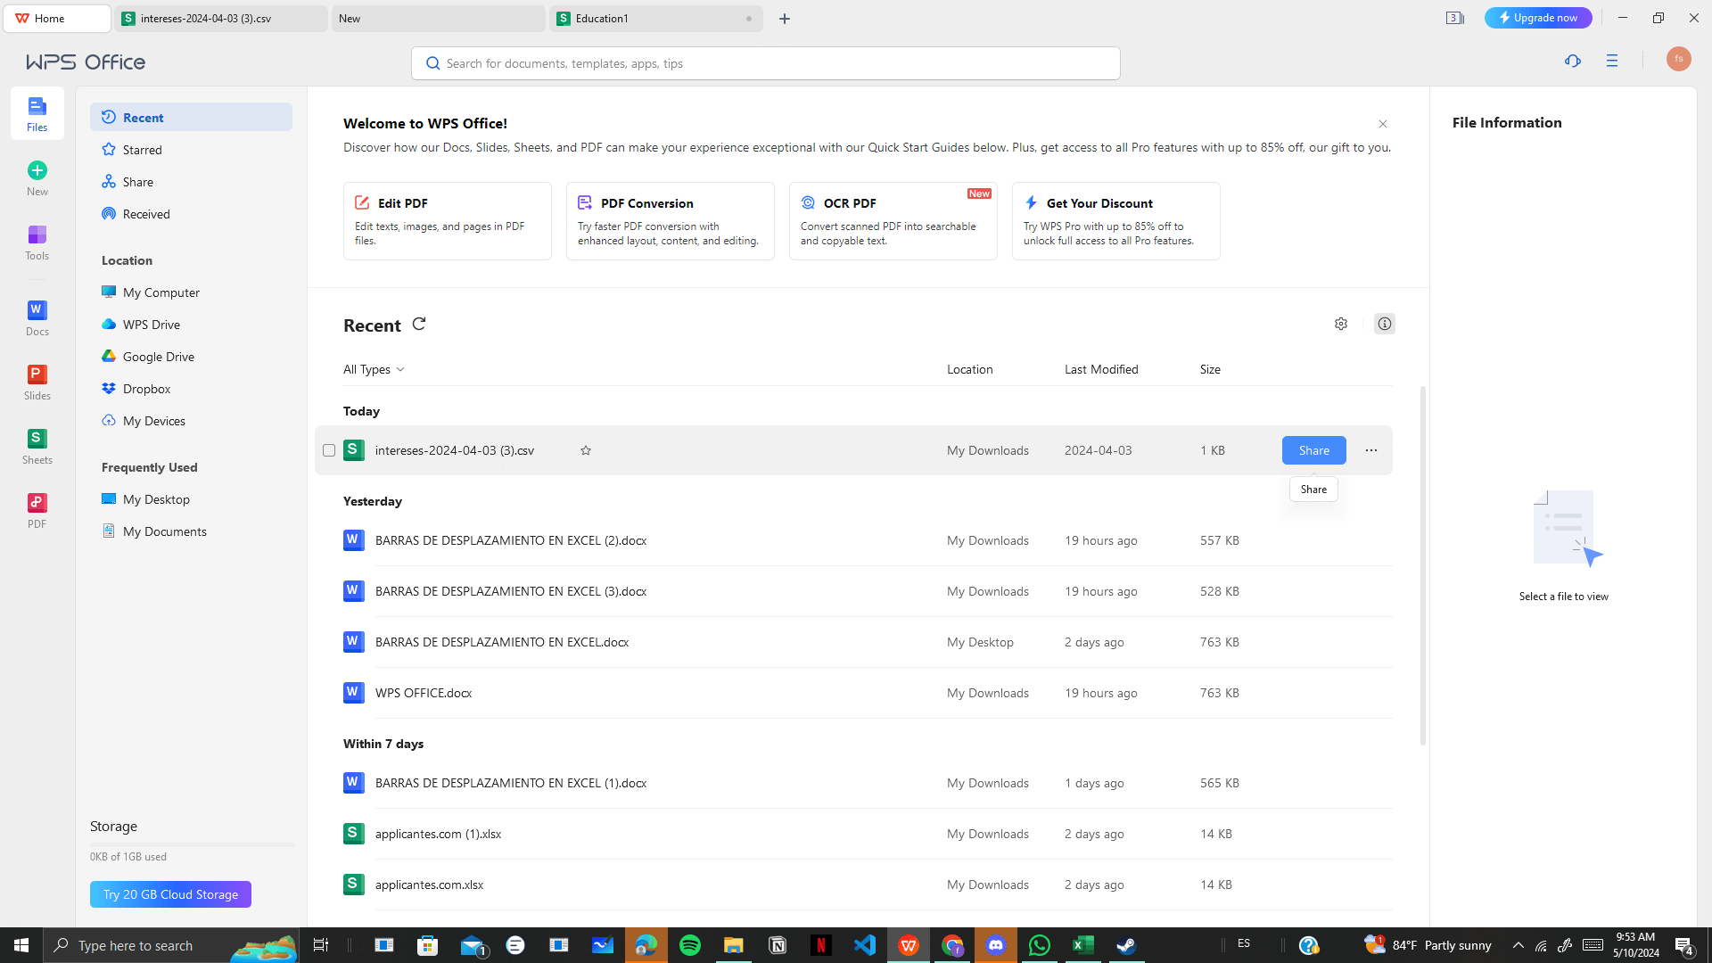
Task: Open Spotify from the taskbar
Action: pyautogui.click(x=689, y=945)
